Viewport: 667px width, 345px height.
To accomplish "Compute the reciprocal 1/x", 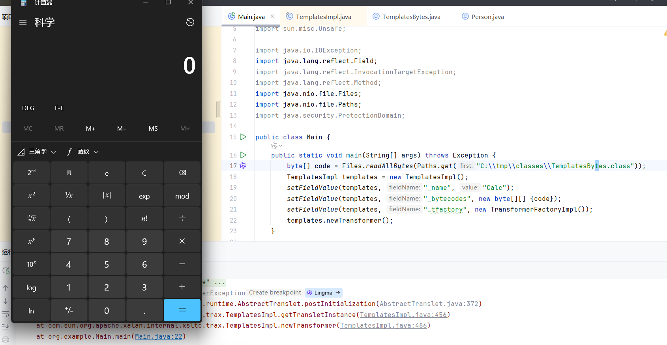I will (69, 195).
